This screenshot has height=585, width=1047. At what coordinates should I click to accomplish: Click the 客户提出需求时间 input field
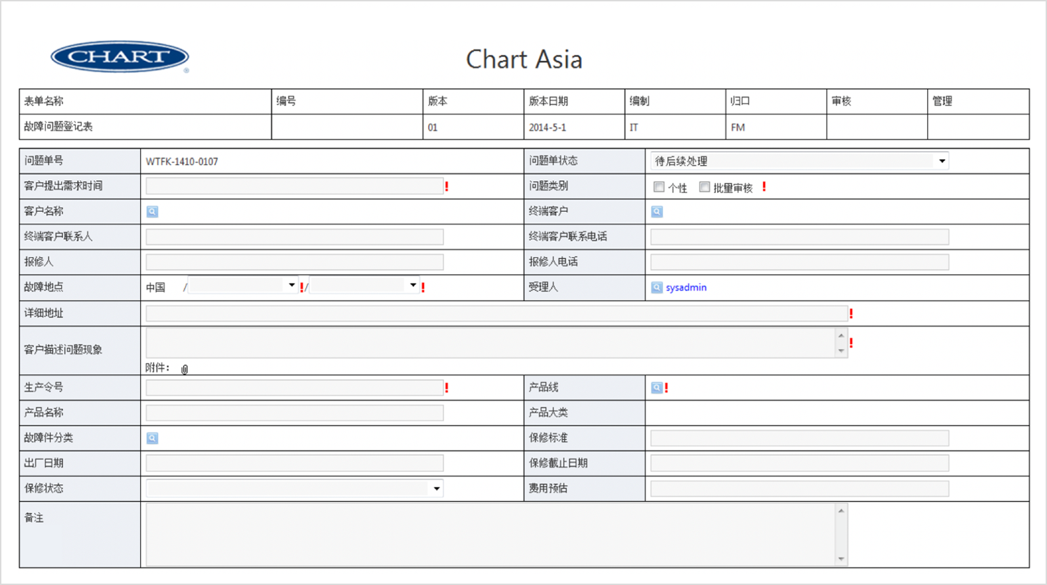(295, 186)
